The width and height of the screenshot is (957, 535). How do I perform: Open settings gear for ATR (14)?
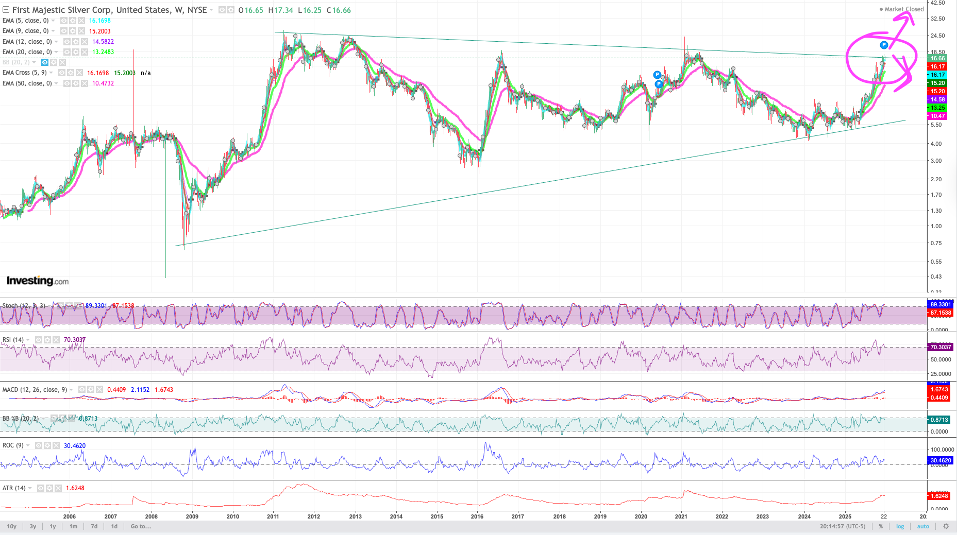click(49, 488)
